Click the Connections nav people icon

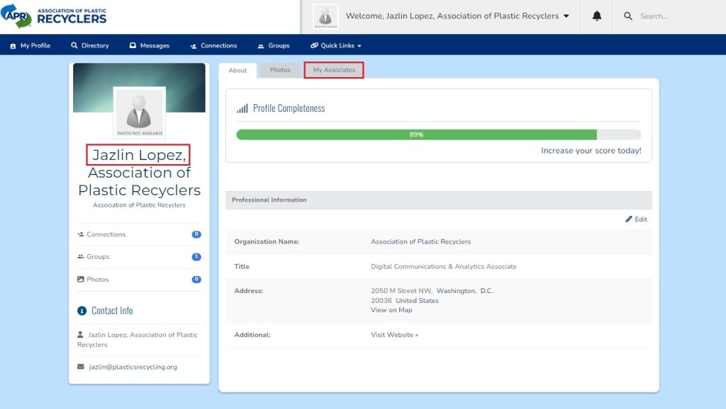click(193, 46)
